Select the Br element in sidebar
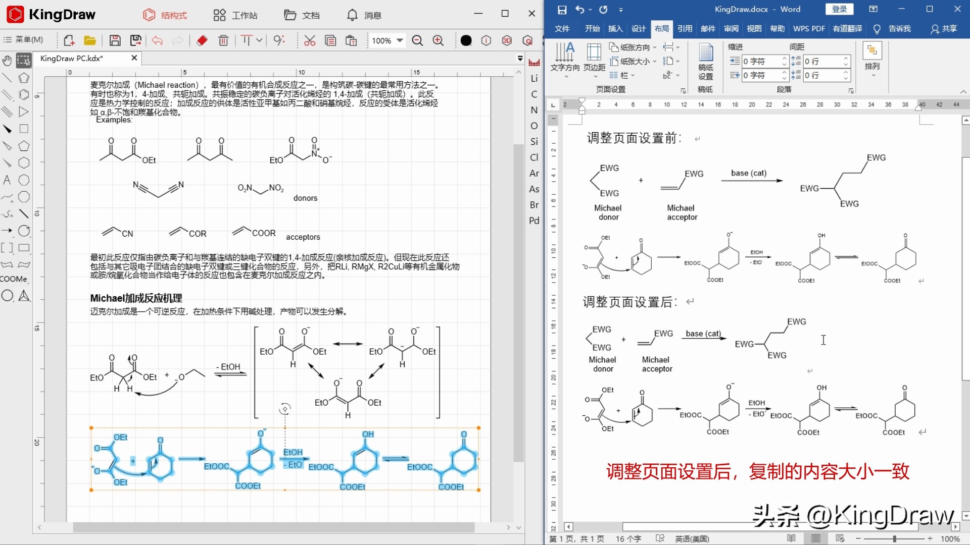 (534, 205)
